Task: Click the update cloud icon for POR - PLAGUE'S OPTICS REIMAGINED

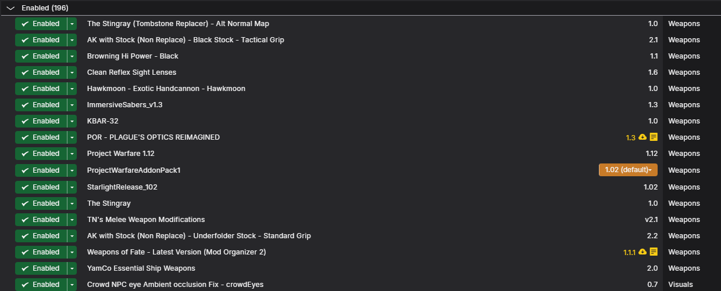Action: (643, 137)
